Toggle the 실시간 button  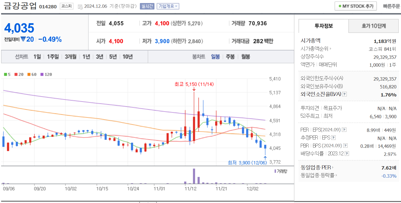click(147, 6)
